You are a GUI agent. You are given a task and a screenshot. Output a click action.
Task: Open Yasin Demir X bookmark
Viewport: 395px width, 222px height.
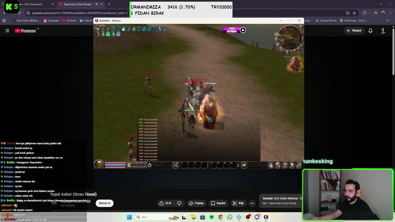tap(26, 21)
